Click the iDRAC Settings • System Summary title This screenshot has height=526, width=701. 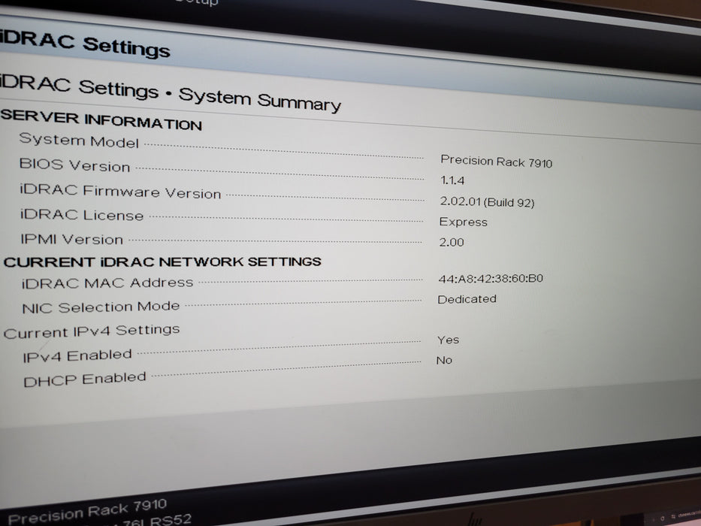170,93
